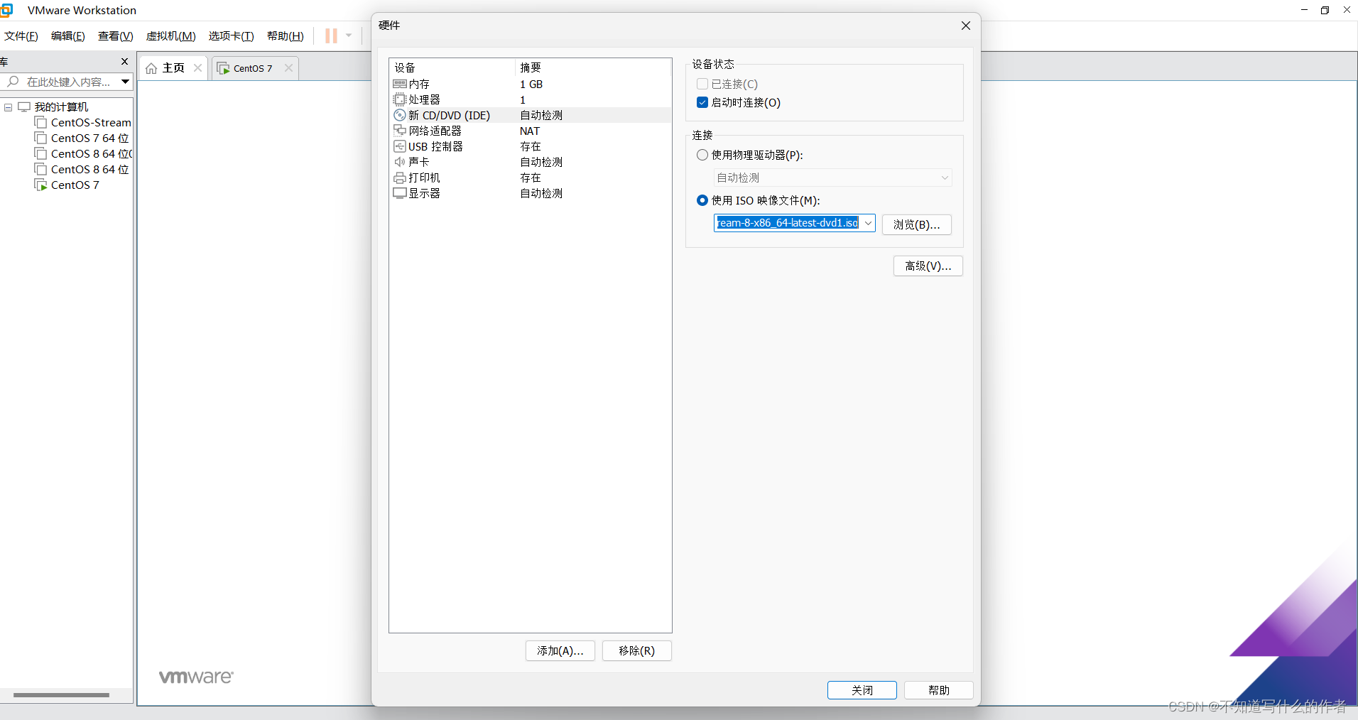1358x720 pixels.
Task: Open the 帮助 menu
Action: pos(286,36)
